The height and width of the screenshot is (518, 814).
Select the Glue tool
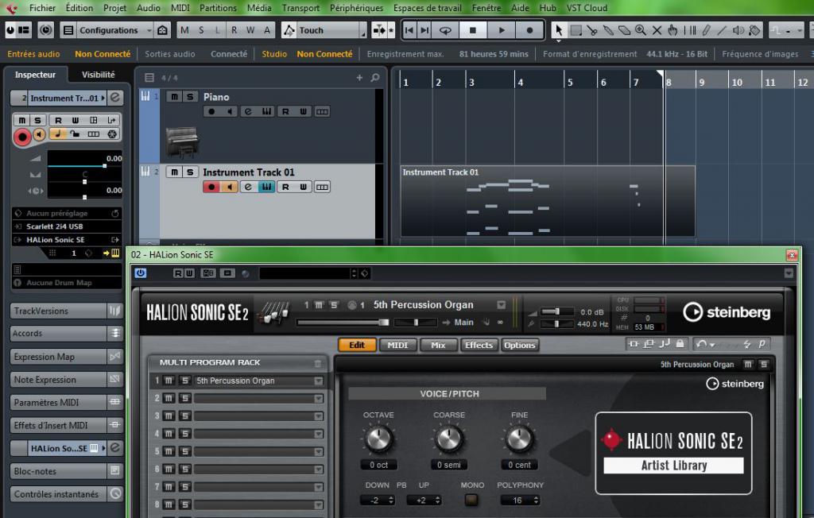(x=608, y=30)
